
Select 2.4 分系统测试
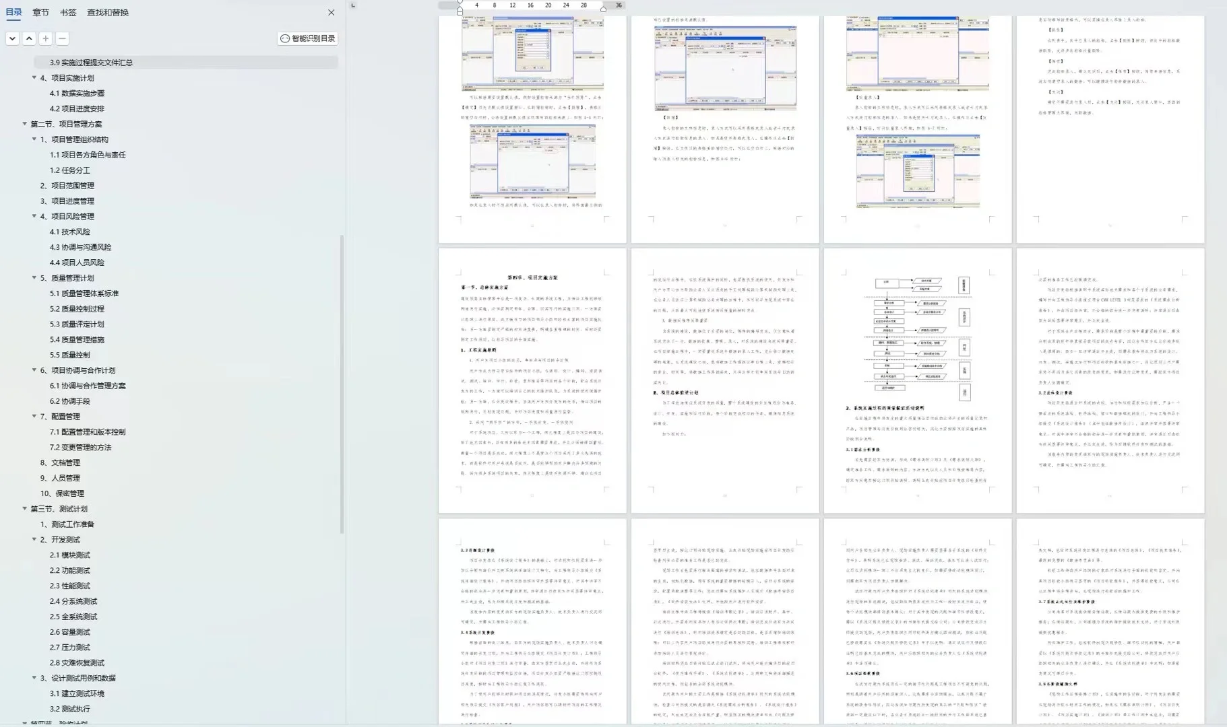click(73, 602)
